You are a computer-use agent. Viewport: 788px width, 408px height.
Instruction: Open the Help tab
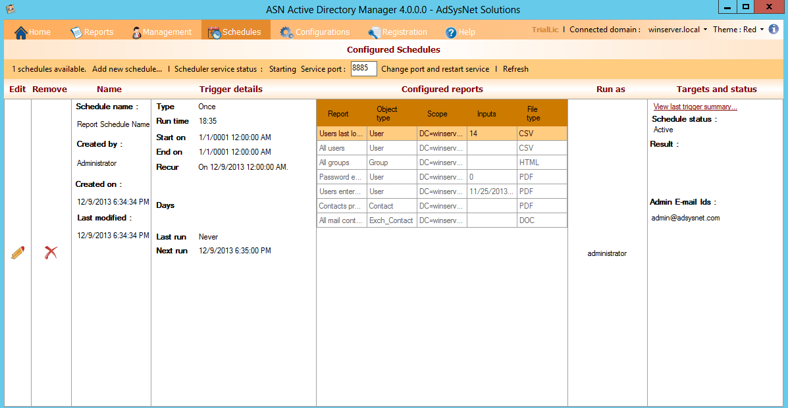(460, 32)
